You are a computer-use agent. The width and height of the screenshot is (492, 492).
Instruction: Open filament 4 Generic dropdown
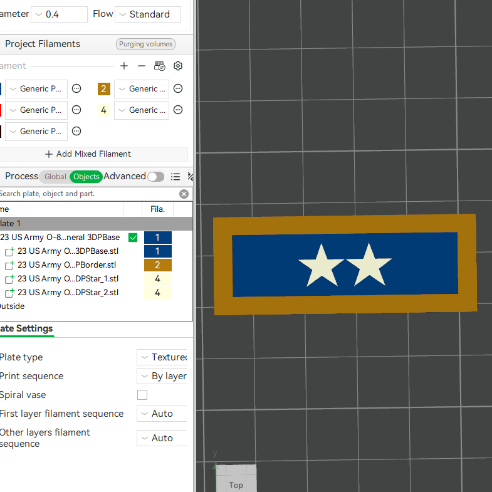pos(142,110)
